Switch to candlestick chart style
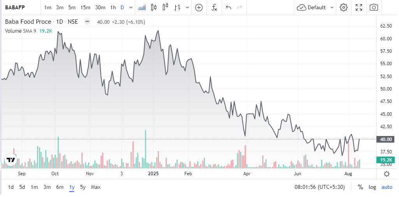The image size is (399, 197). (x=154, y=7)
